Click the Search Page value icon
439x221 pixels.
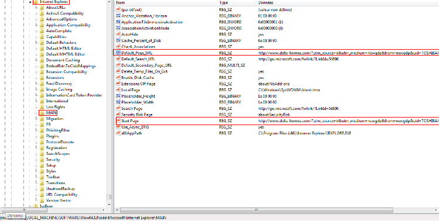[118, 108]
